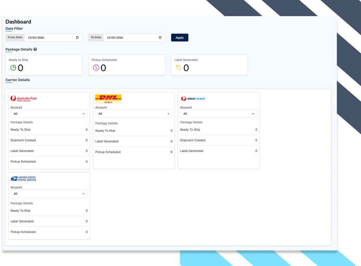
Task: Open USPS Account dropdown
Action: pyautogui.click(x=49, y=194)
